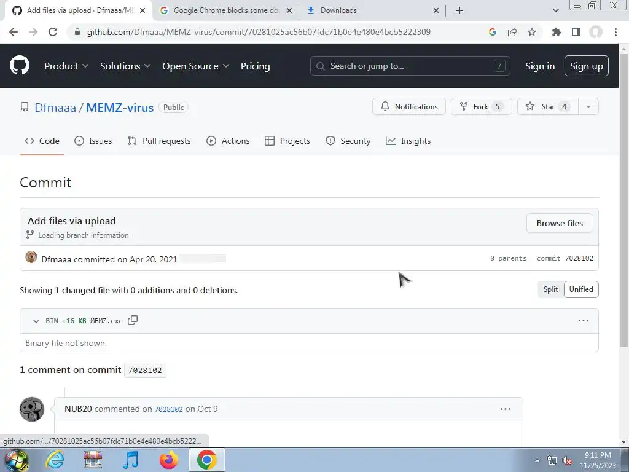Viewport: 629px width, 472px height.
Task: Click the page vertical scrollbar
Action: [623, 201]
